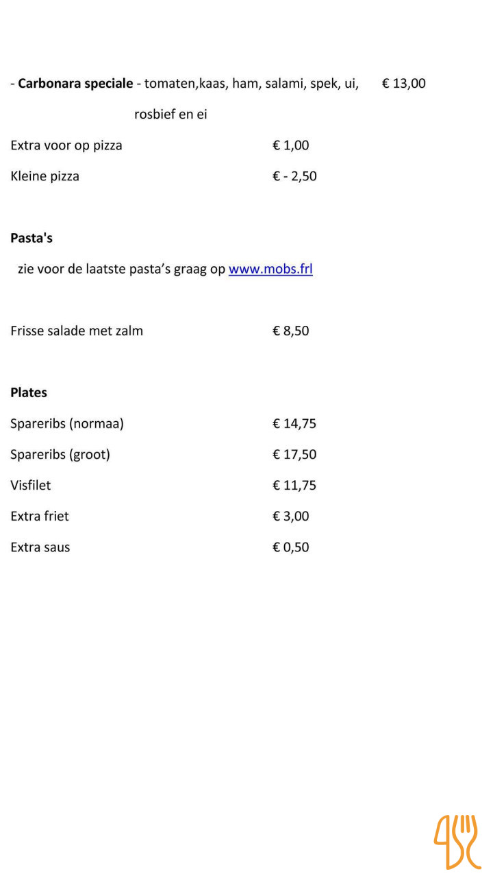
Task: Select the Plates section heading
Action: point(29,392)
